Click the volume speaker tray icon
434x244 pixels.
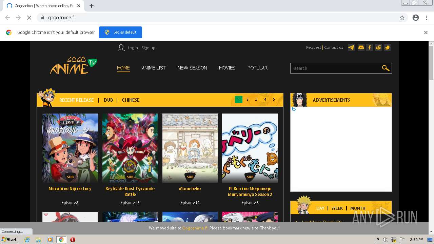386,240
